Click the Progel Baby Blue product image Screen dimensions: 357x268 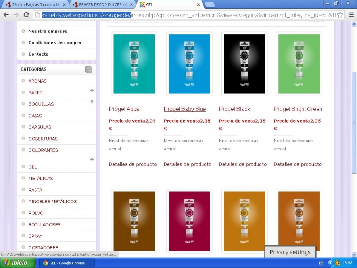pos(189,64)
